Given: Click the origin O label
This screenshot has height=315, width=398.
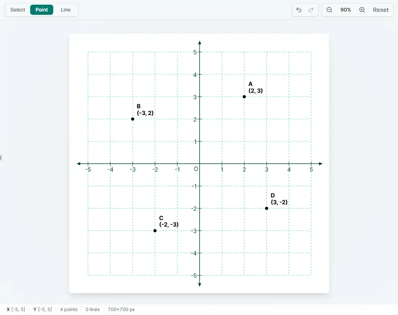Looking at the screenshot, I should tap(196, 169).
